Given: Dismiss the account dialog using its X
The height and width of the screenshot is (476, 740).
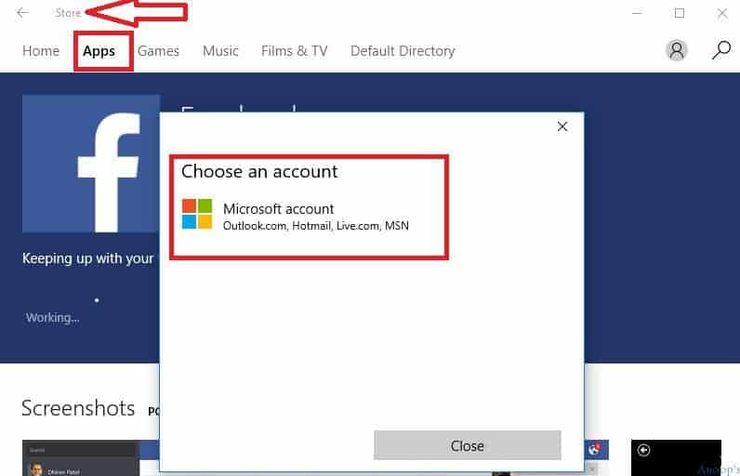Looking at the screenshot, I should point(562,126).
